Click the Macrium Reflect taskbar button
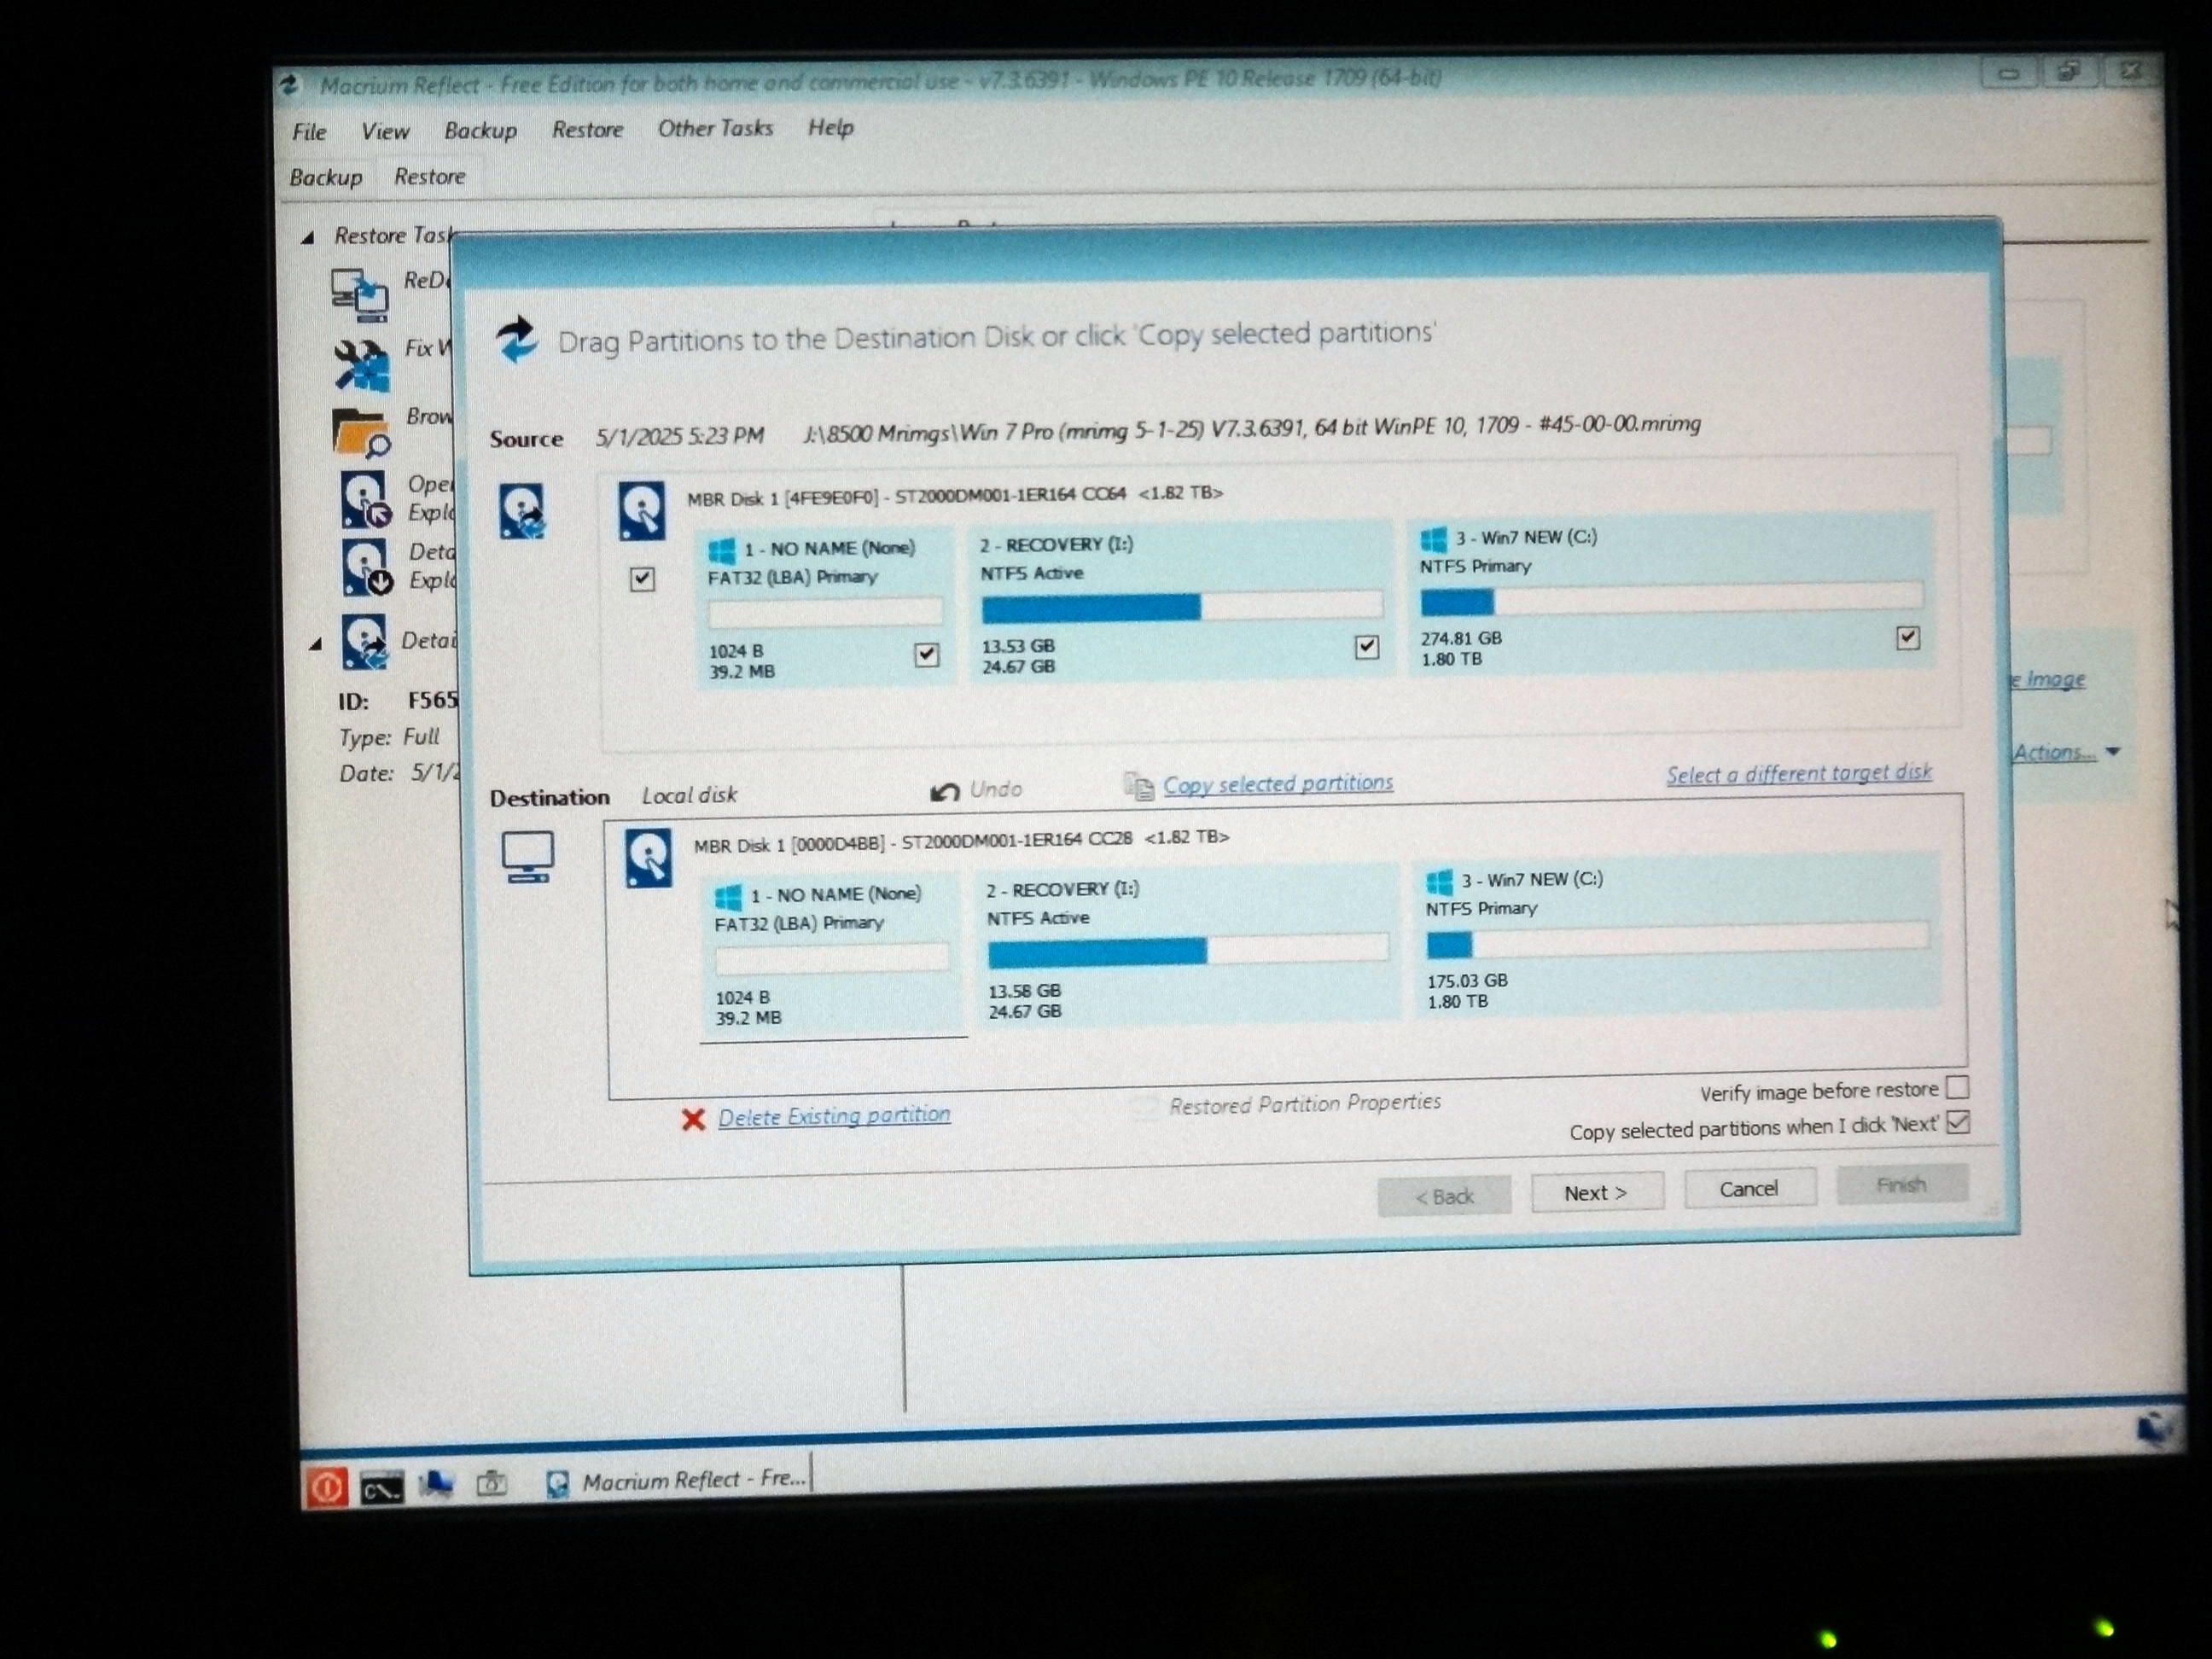The image size is (2212, 1659). pos(677,1480)
